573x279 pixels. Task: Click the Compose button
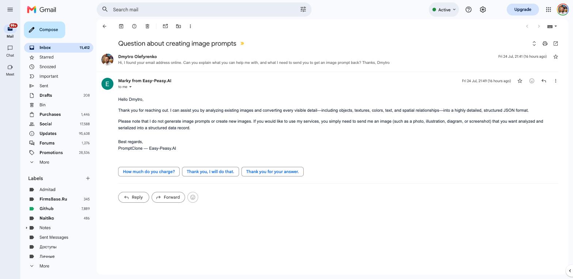click(45, 30)
